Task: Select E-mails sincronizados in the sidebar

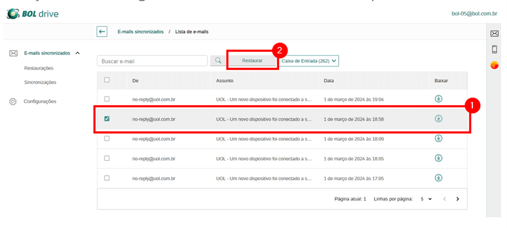Action: point(47,53)
